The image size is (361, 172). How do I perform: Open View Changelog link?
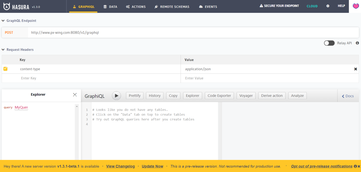pyautogui.click(x=120, y=166)
